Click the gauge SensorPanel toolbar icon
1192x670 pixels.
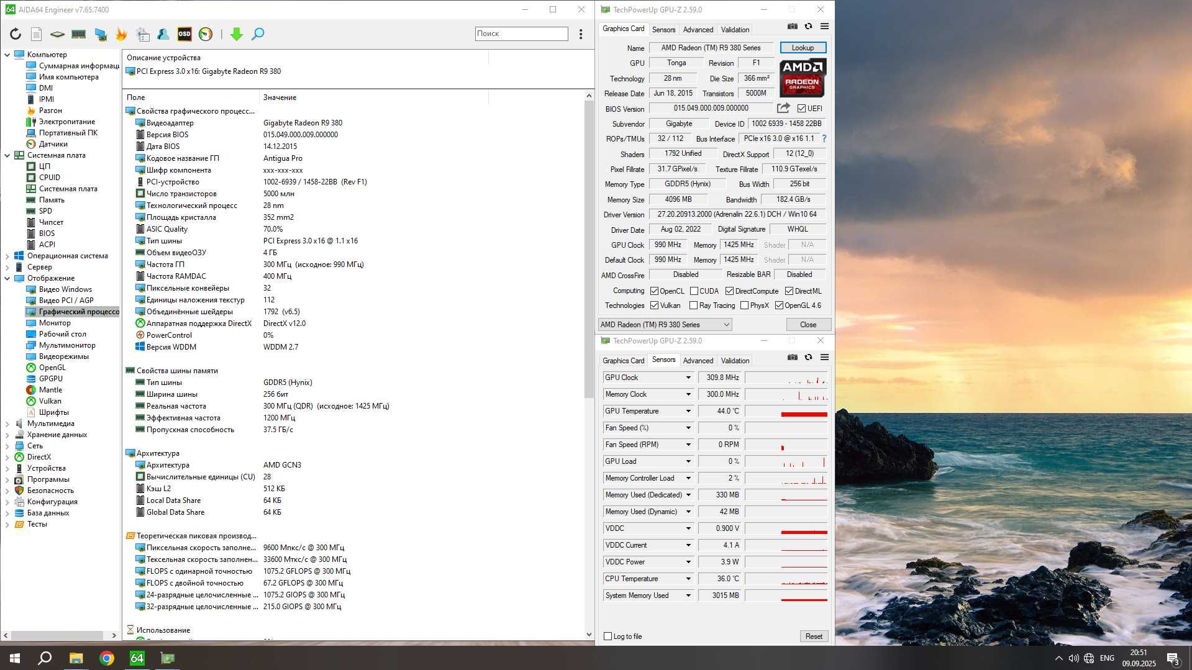pyautogui.click(x=206, y=34)
